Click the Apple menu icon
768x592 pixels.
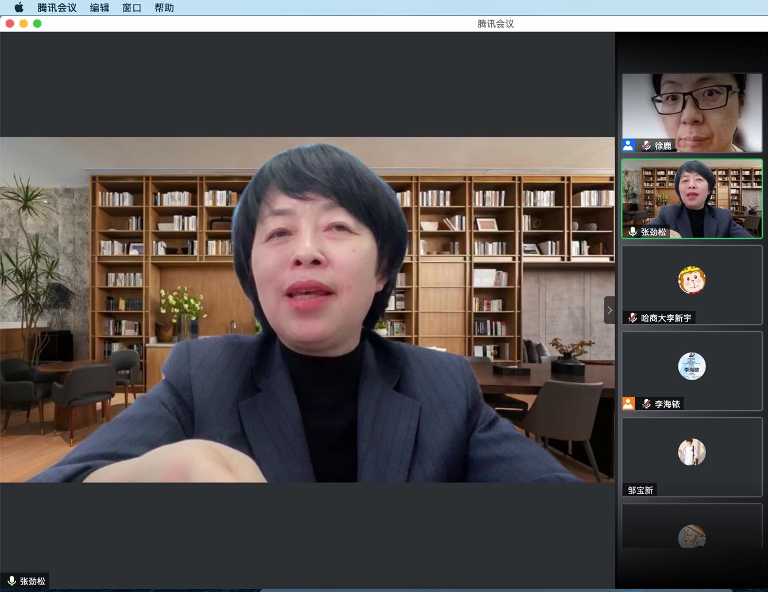[19, 7]
